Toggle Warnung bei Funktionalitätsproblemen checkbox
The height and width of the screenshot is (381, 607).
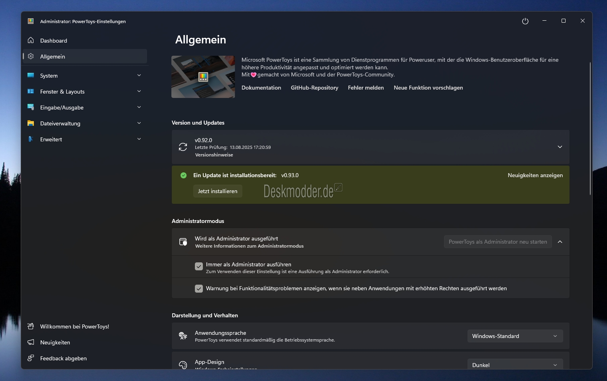pos(199,289)
